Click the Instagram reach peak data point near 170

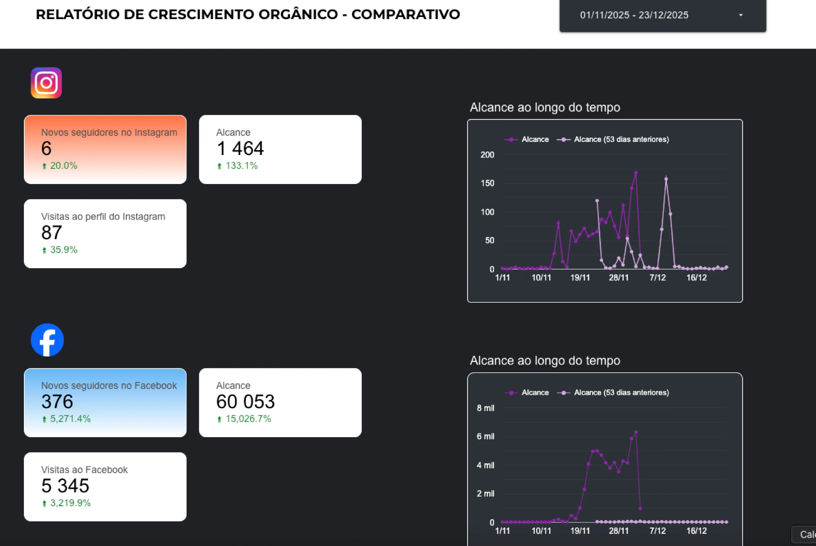[636, 172]
